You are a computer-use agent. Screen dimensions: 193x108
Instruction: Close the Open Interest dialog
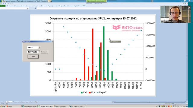pos(52,41)
